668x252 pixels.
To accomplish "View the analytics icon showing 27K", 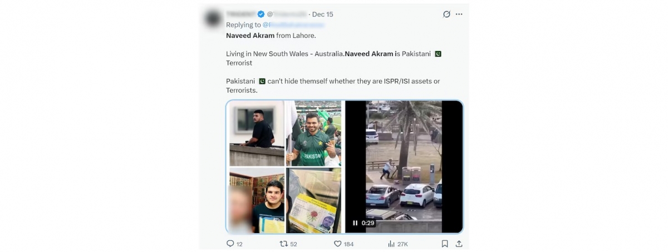I will (x=391, y=244).
